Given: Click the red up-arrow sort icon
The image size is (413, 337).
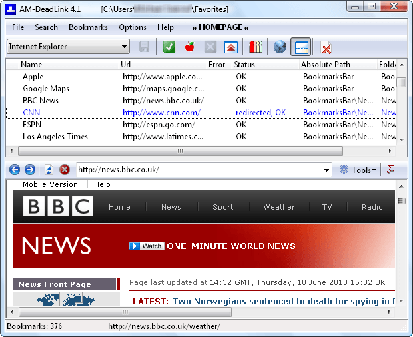Looking at the screenshot, I should pos(231,47).
